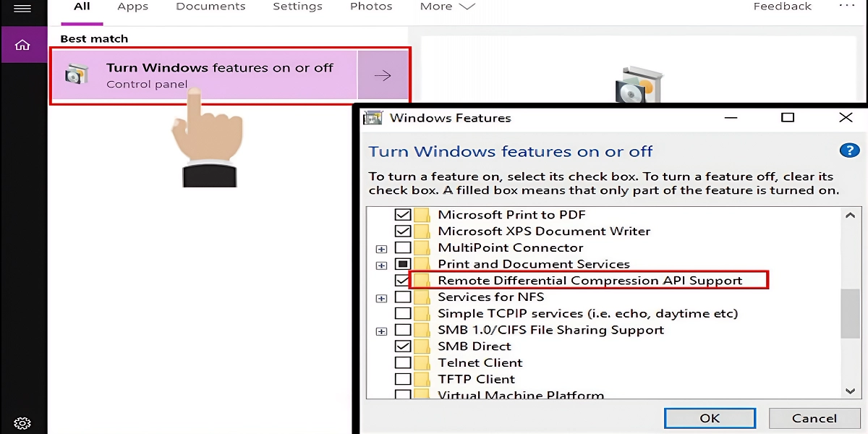
Task: Uncheck the SMB Direct checkbox
Action: coord(403,346)
